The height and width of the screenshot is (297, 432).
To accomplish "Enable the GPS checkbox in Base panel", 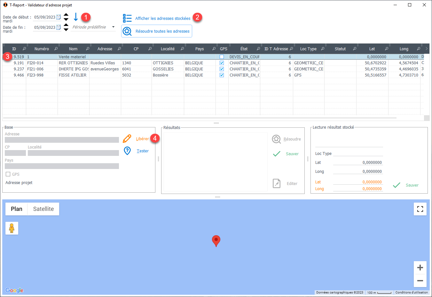I will coord(8,174).
